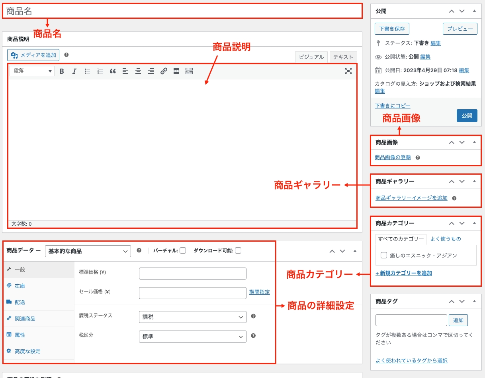Click the 商品画像の登録 link

coord(393,157)
